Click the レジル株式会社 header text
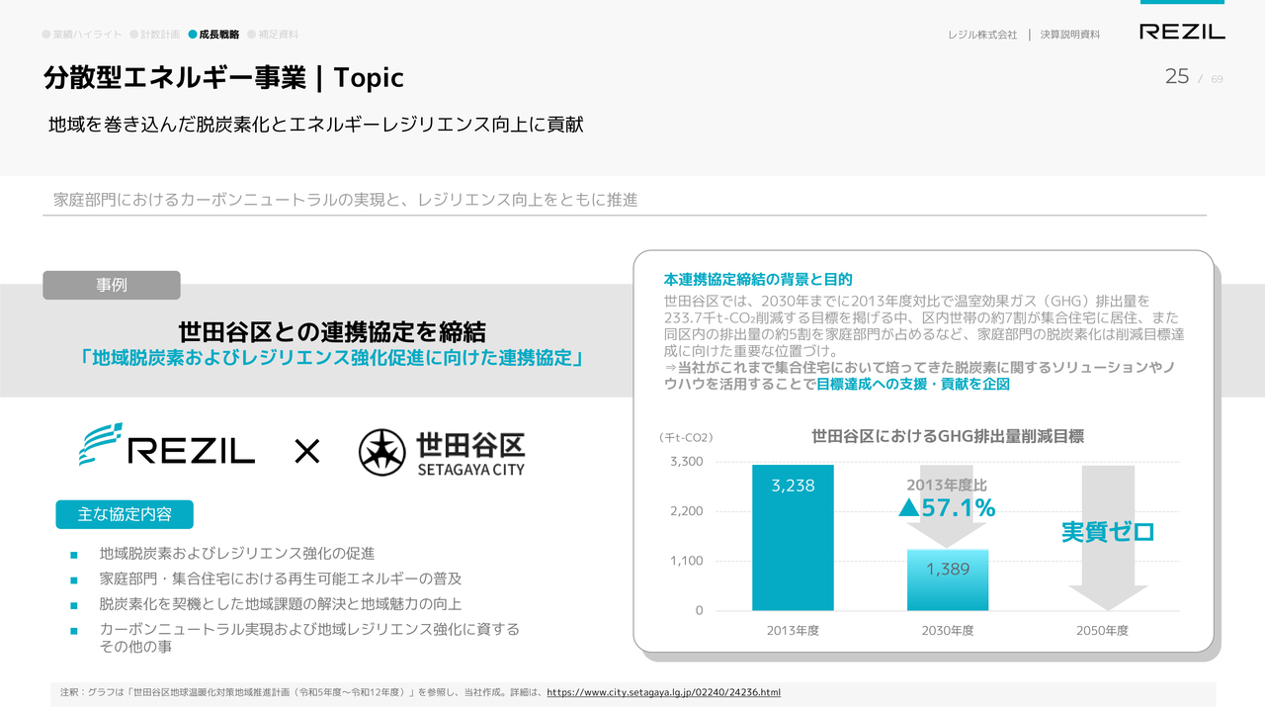Screen dimensions: 1265x712 tap(982, 35)
